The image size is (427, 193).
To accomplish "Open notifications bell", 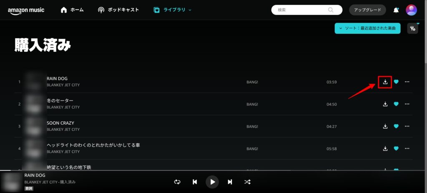I will click(396, 10).
